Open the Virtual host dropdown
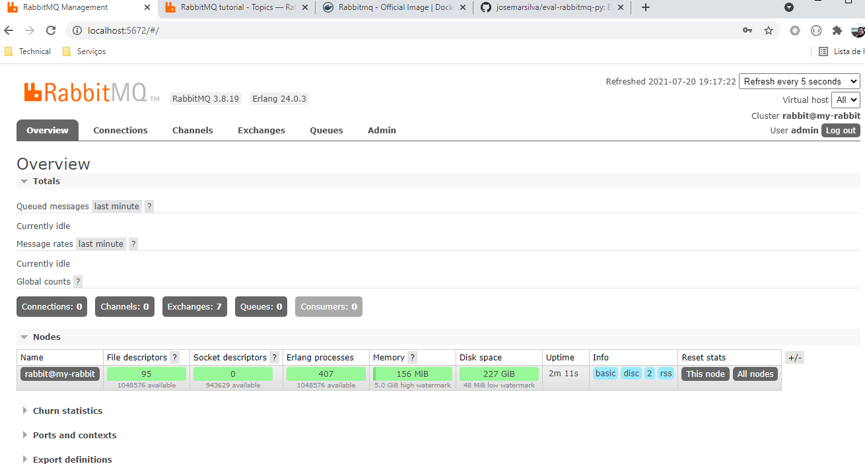The image size is (865, 466). pos(846,100)
